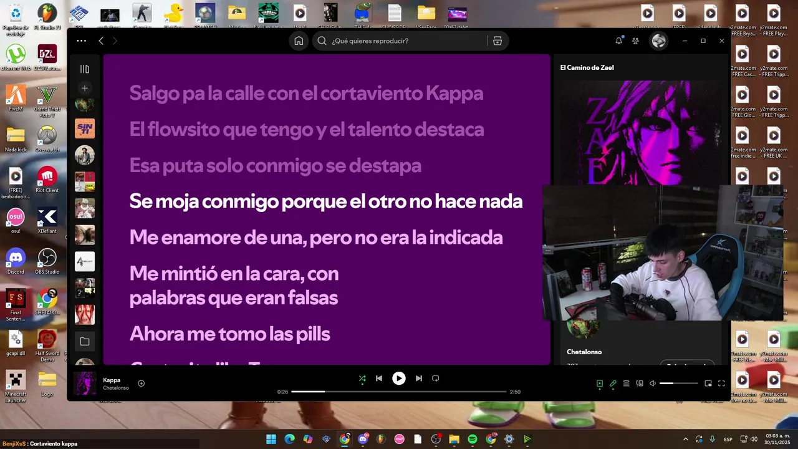Image resolution: width=798 pixels, height=449 pixels.
Task: Open Riot Client desktop shortcut
Action: point(47,180)
